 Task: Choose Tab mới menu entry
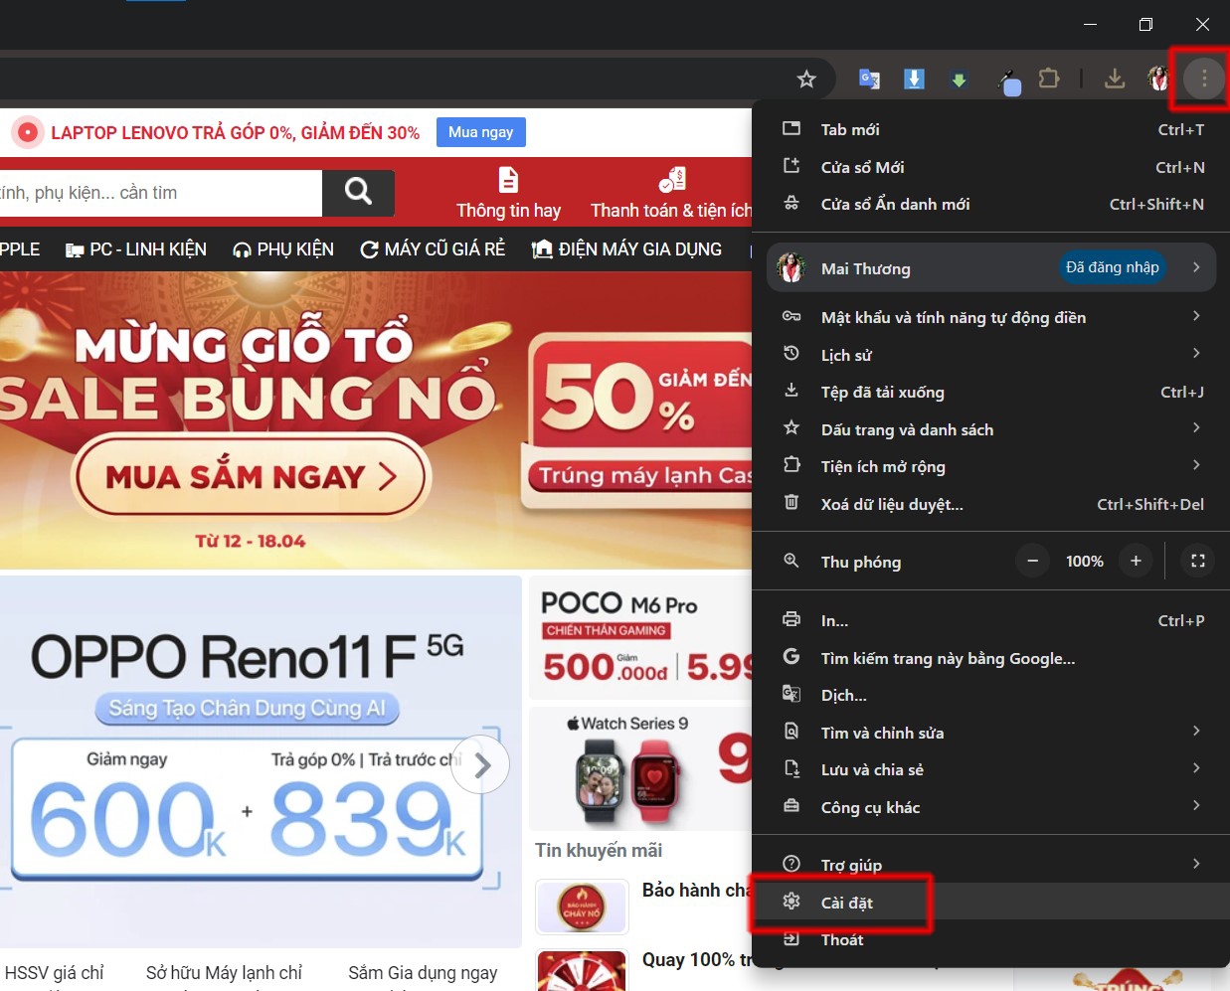tap(850, 130)
